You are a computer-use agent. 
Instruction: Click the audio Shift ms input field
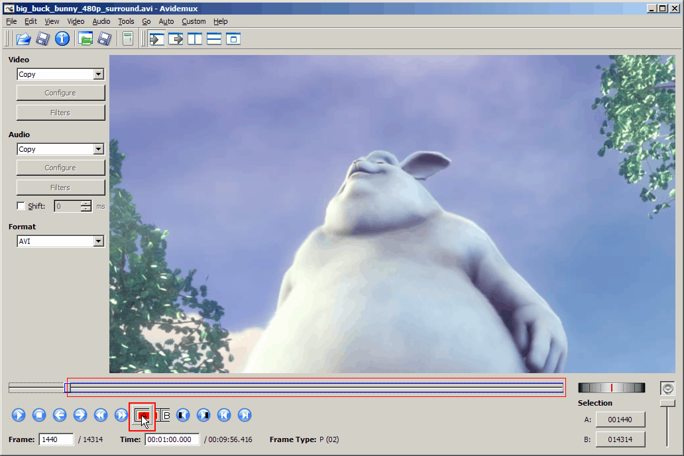click(x=68, y=206)
